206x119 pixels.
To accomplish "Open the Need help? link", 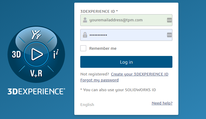I will (162, 103).
